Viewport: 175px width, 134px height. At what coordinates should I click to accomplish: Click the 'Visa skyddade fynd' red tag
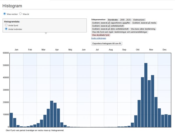(100, 35)
